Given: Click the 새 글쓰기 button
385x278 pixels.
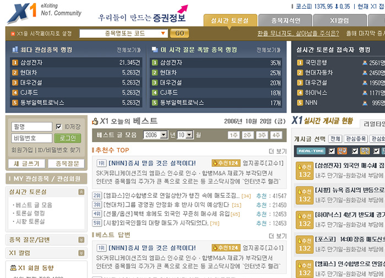Looking at the screenshot, I should click(x=27, y=164).
